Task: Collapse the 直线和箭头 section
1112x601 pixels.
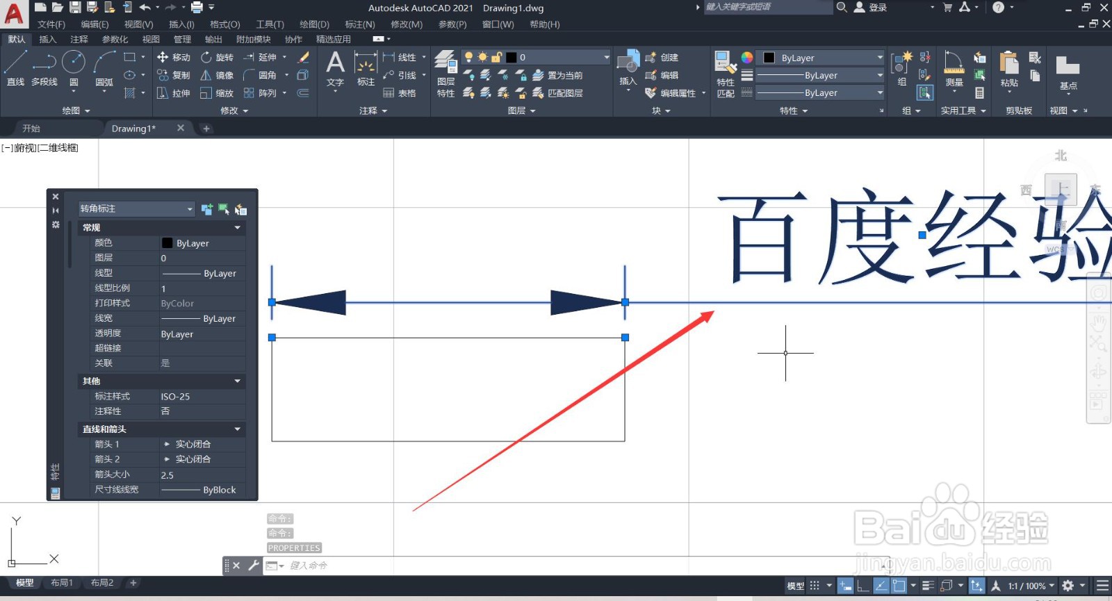Action: coord(237,429)
